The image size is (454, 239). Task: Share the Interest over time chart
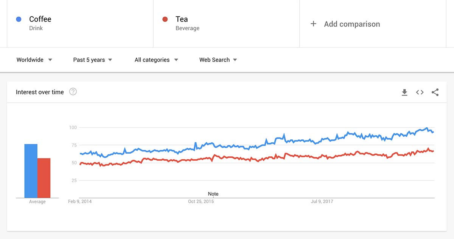pyautogui.click(x=435, y=92)
